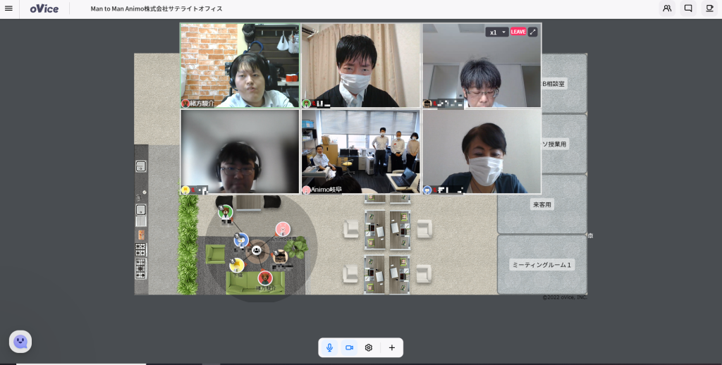This screenshot has width=722, height=365.
Task: Click the 緒方駿介 name tag on video
Action: (202, 104)
